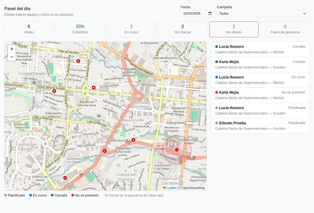Filter by the Sin marcar card
The height and width of the screenshot is (213, 314).
tap(183, 30)
